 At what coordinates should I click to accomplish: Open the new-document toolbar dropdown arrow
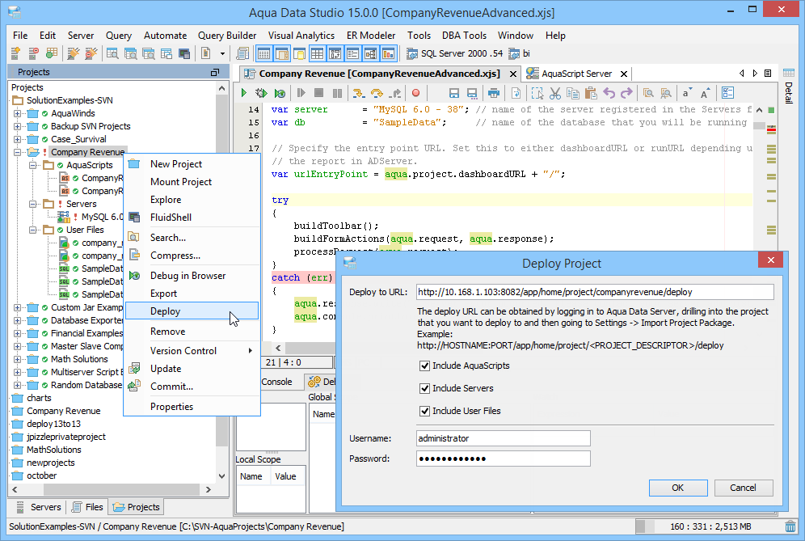222,53
